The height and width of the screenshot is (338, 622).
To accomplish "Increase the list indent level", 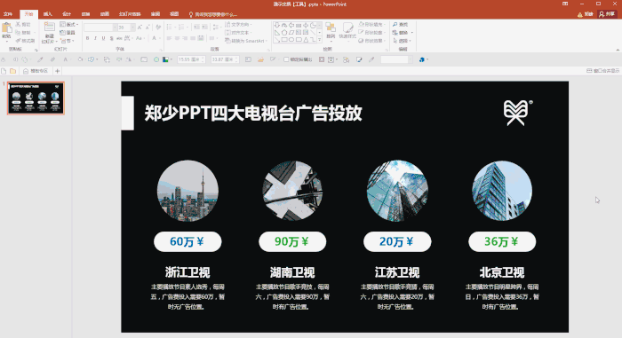I will (204, 27).
